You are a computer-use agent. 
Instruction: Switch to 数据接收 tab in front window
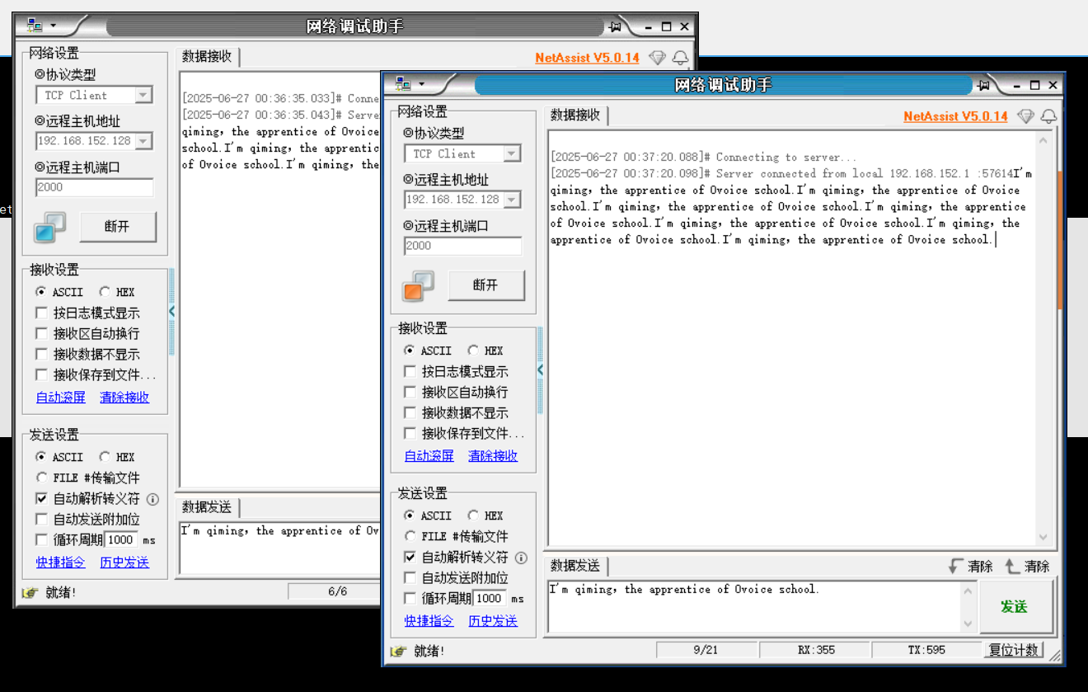[x=575, y=115]
